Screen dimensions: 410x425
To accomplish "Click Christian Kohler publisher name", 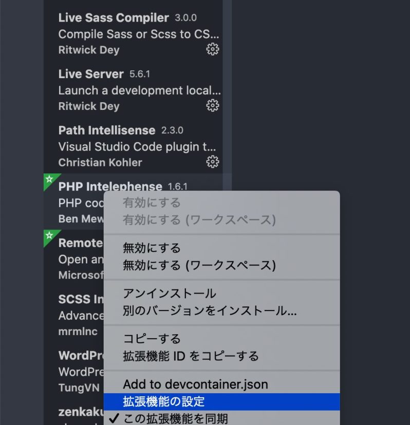I will (100, 162).
